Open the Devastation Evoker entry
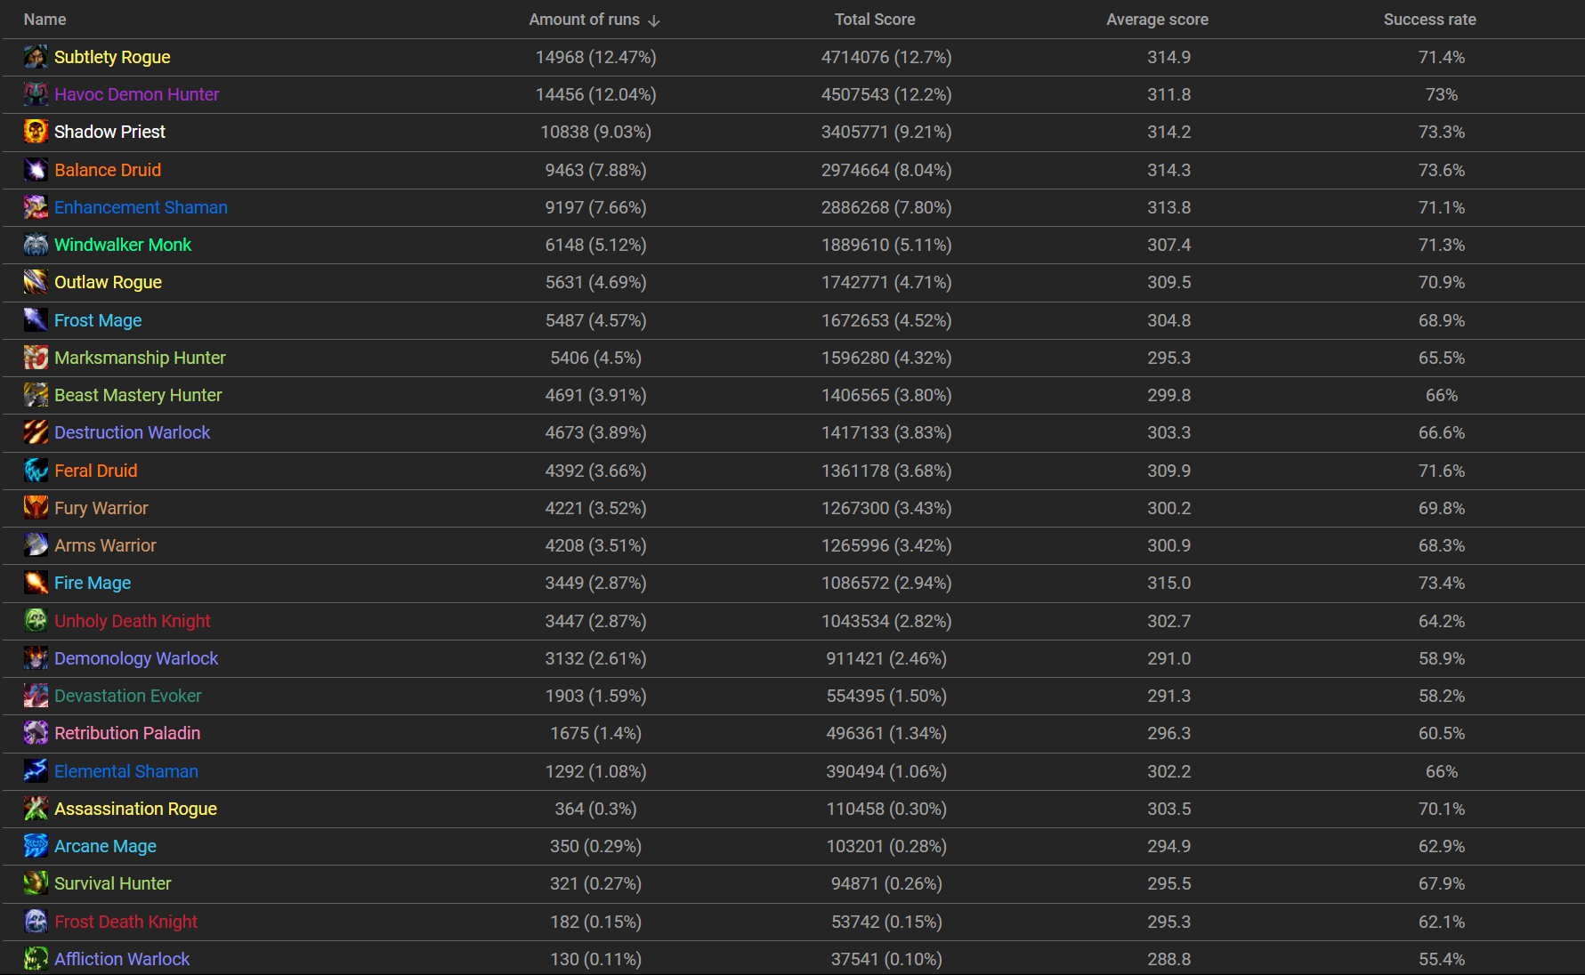The width and height of the screenshot is (1585, 975). (x=128, y=696)
